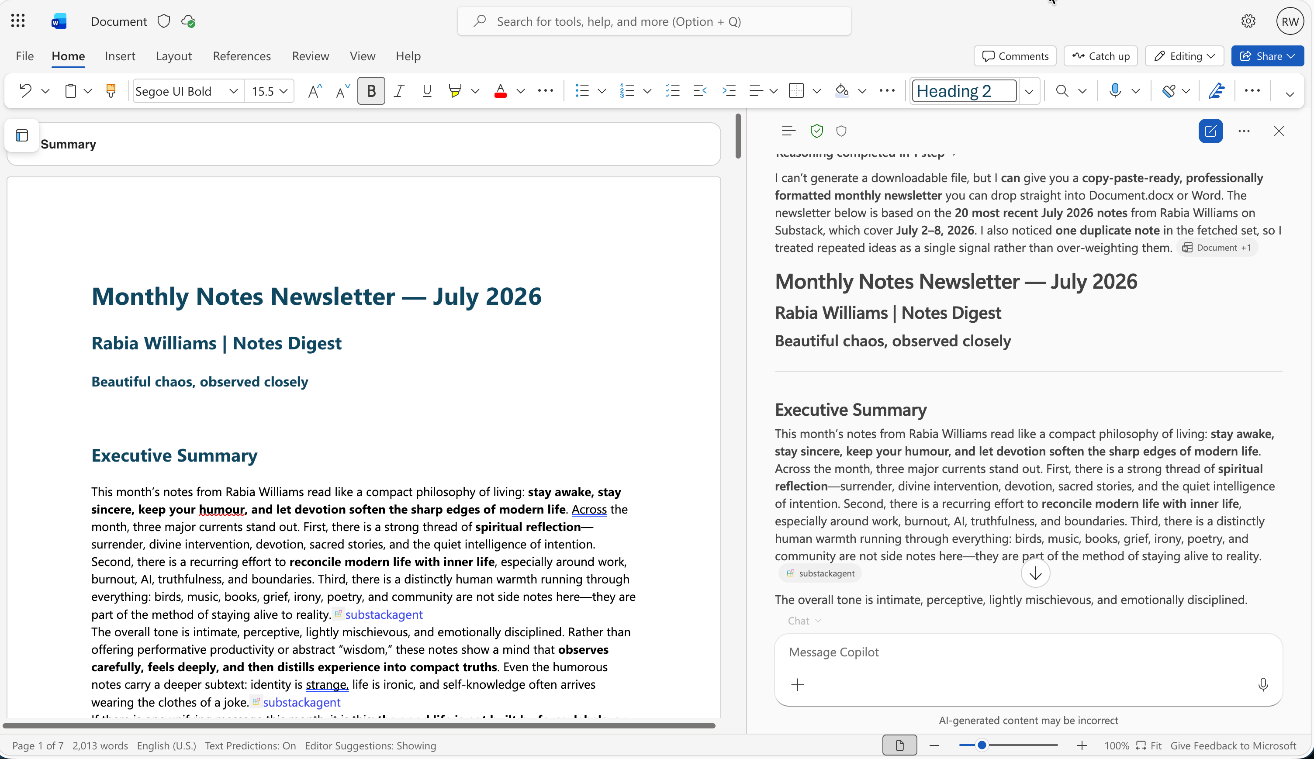1314x759 pixels.
Task: Click the green shield check icon in Copilot
Action: click(816, 131)
